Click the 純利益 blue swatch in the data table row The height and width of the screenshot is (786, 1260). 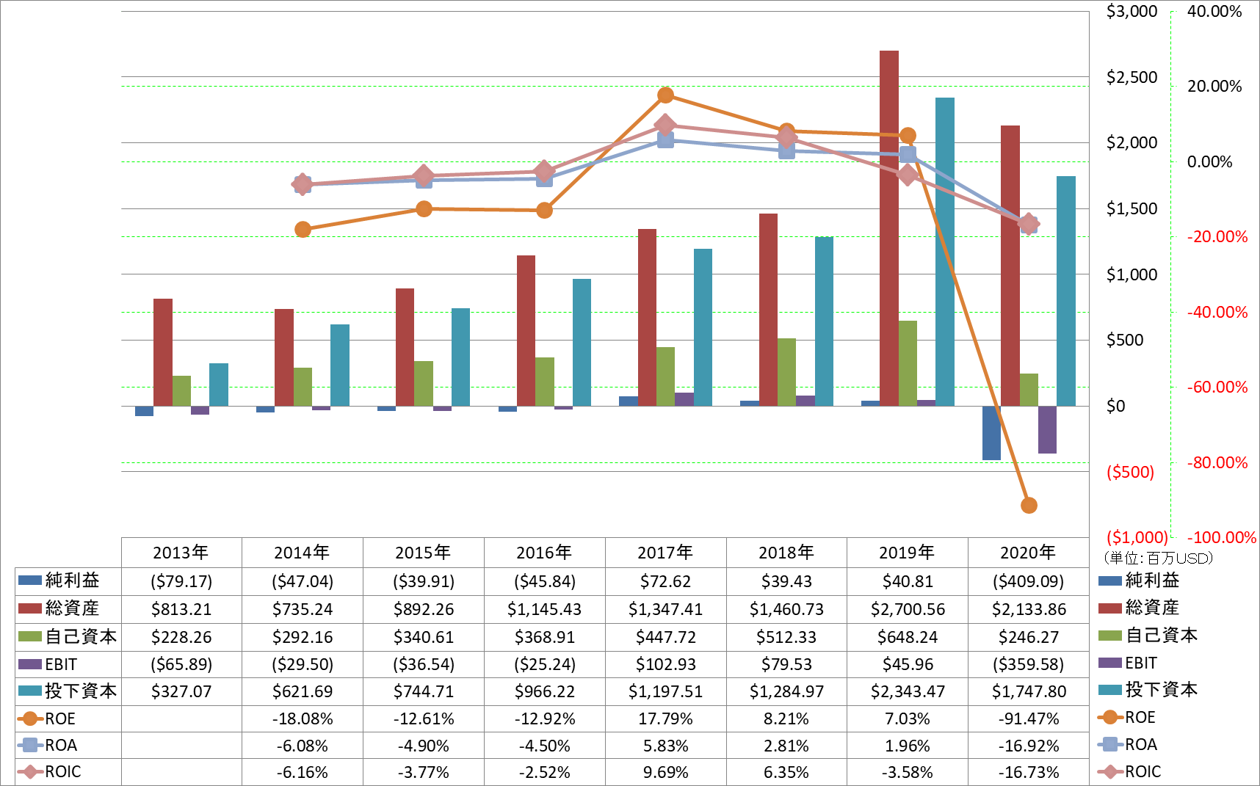click(x=30, y=580)
